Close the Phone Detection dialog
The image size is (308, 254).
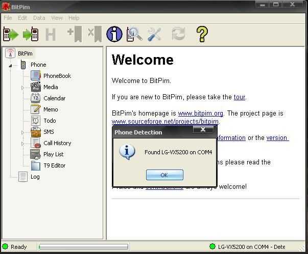coord(203,129)
